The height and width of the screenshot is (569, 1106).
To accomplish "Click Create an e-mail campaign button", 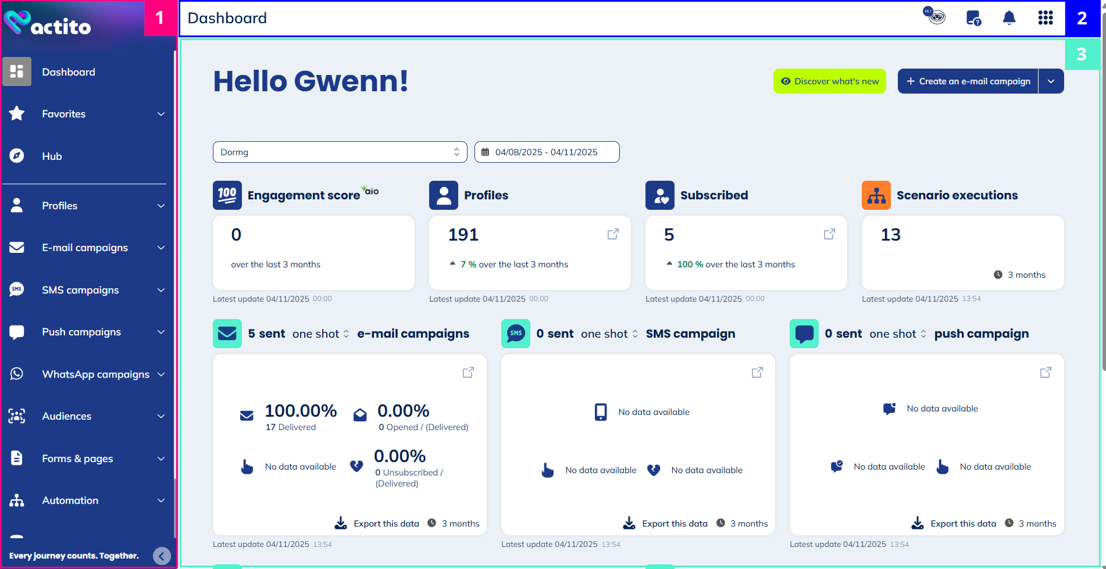I will [968, 81].
